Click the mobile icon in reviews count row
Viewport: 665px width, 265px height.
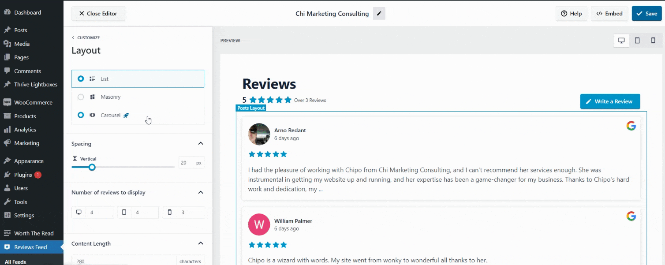tap(170, 212)
